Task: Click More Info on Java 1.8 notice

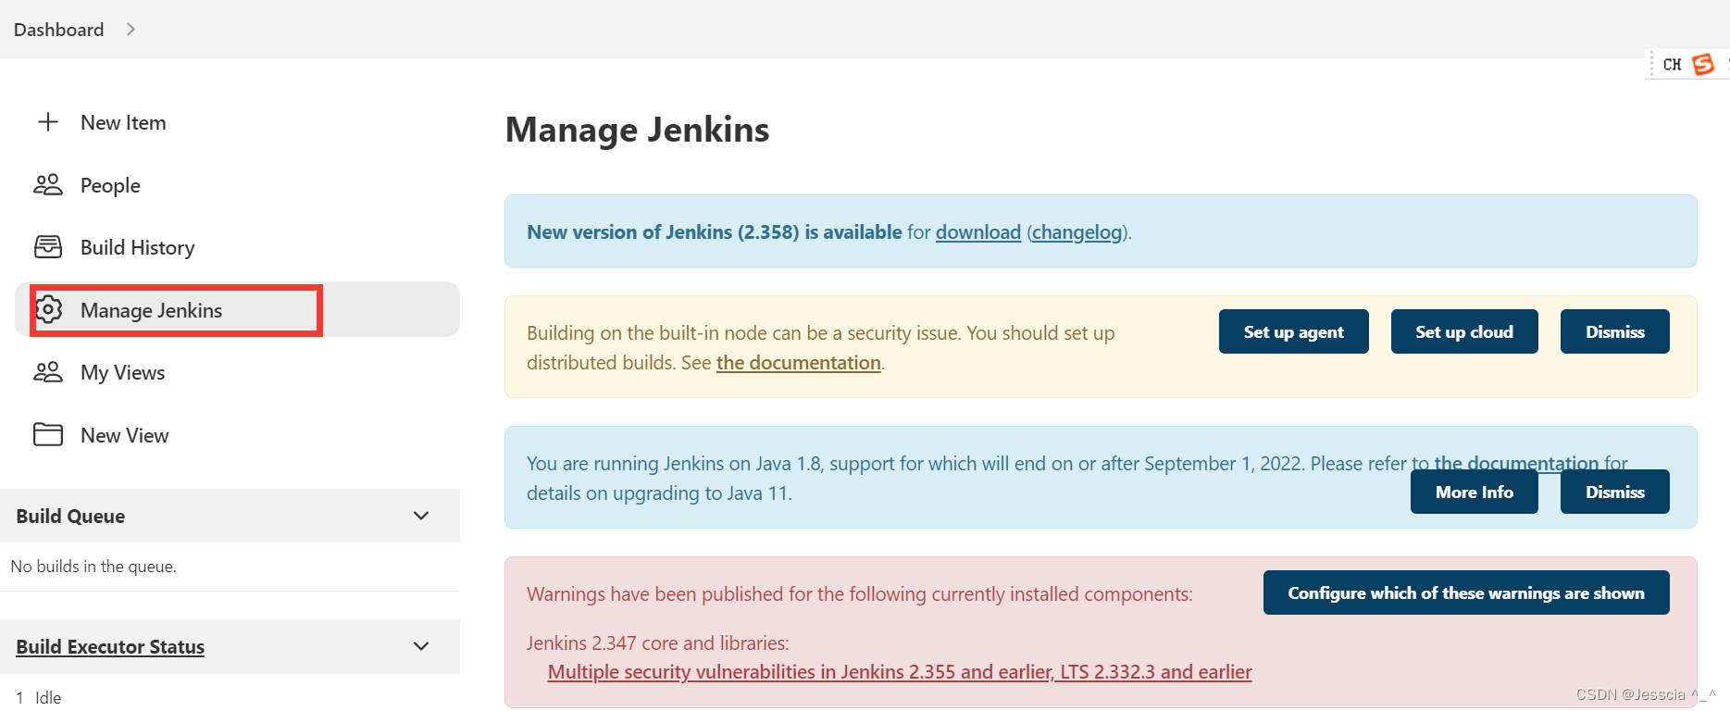Action: click(1475, 492)
